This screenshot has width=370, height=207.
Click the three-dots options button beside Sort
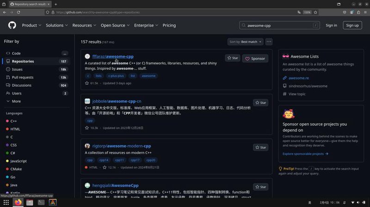click(x=269, y=41)
